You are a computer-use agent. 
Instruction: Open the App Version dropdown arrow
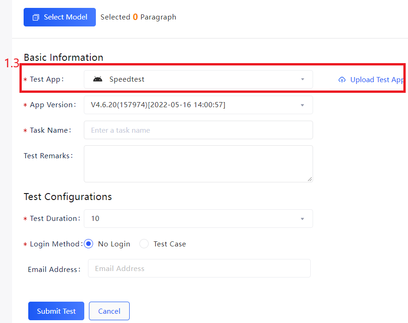(302, 105)
